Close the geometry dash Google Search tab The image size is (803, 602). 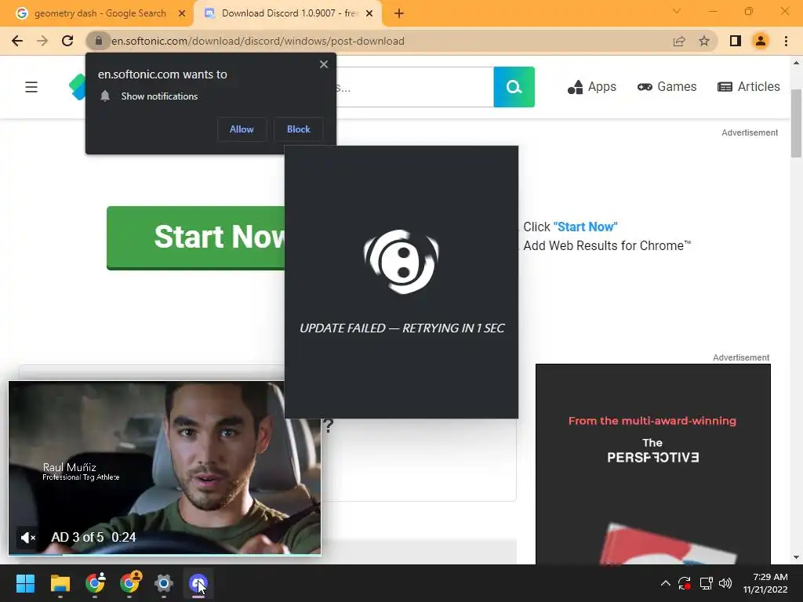[x=182, y=13]
